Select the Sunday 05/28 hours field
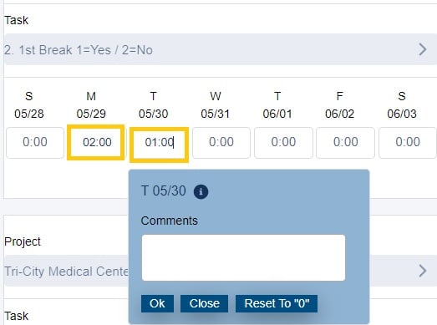Viewport: 437px width, 325px height. (35, 143)
